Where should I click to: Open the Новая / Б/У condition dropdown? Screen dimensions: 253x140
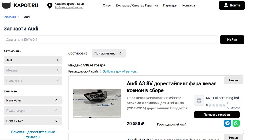[33, 121]
